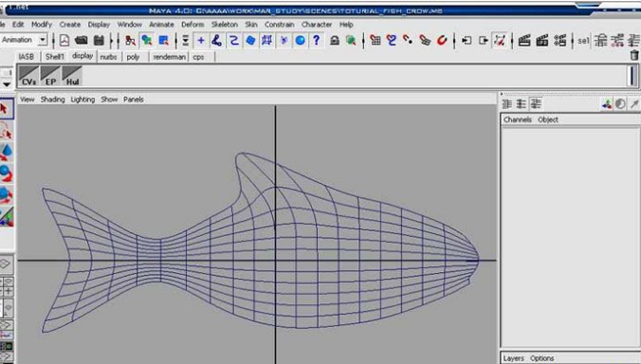Switch to the Shelf1 shelf tab

[x=55, y=57]
